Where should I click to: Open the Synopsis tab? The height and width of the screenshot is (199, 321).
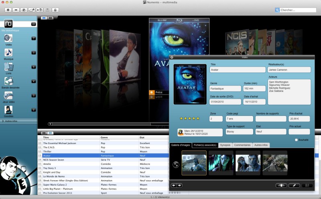coord(225,145)
